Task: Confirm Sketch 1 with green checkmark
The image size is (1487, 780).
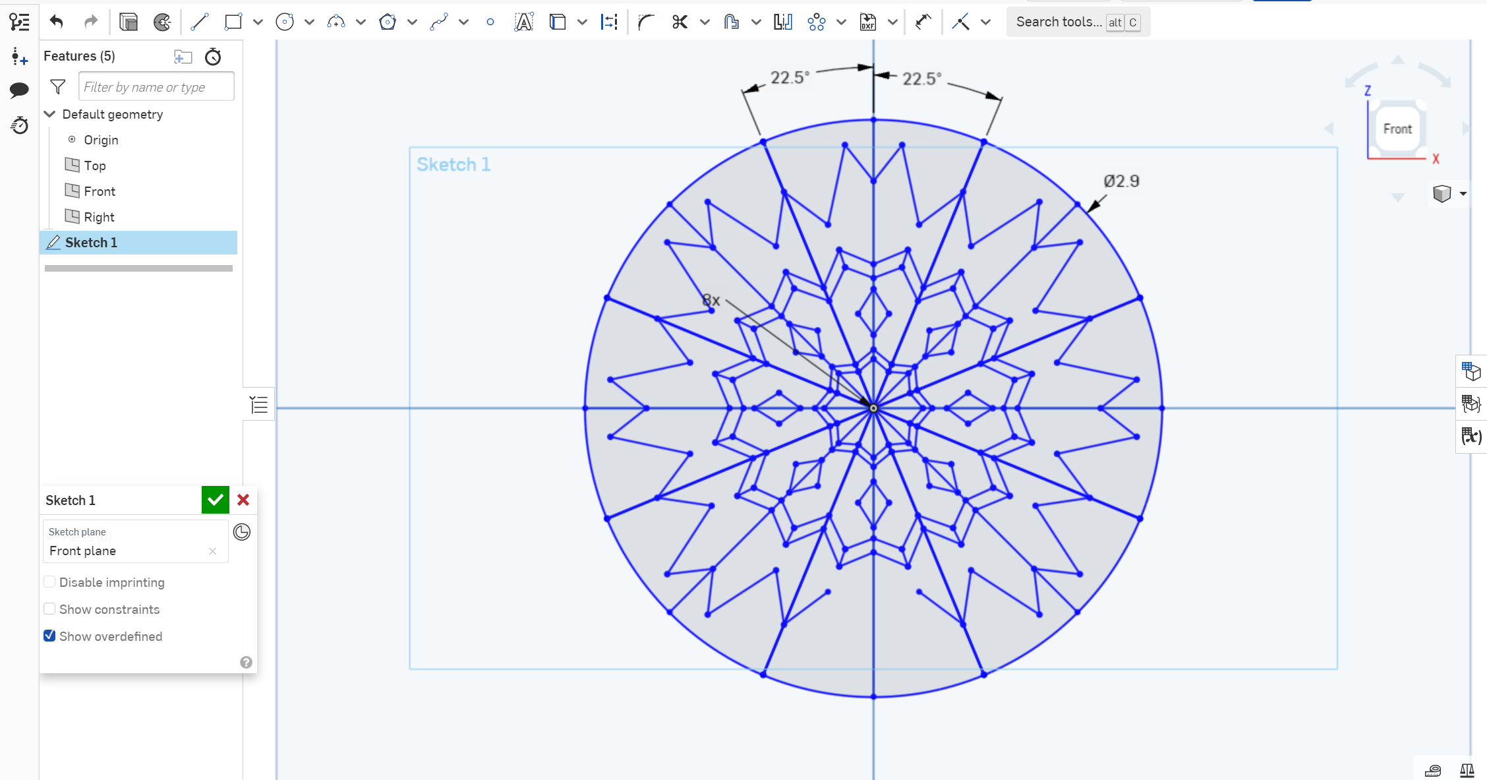Action: (216, 500)
